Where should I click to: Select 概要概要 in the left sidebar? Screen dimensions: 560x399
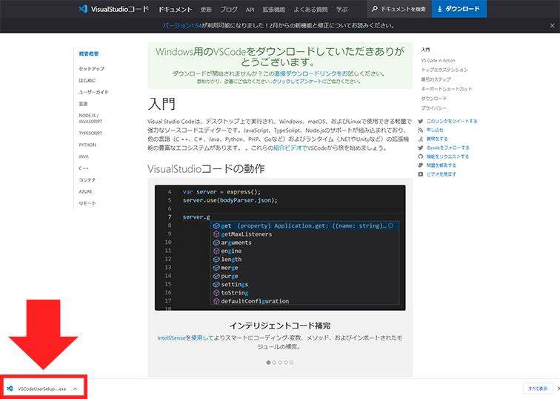pyautogui.click(x=89, y=54)
